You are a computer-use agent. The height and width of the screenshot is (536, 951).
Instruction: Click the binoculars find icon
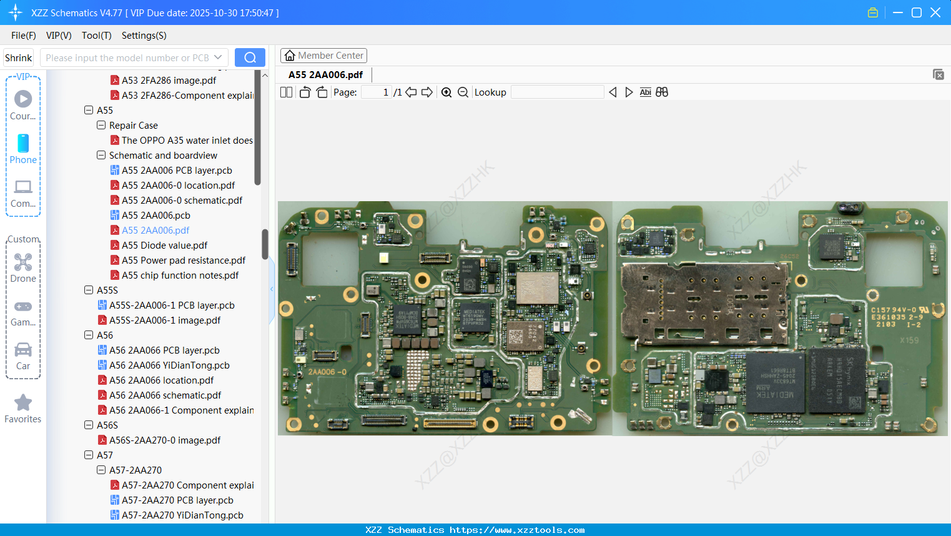662,92
